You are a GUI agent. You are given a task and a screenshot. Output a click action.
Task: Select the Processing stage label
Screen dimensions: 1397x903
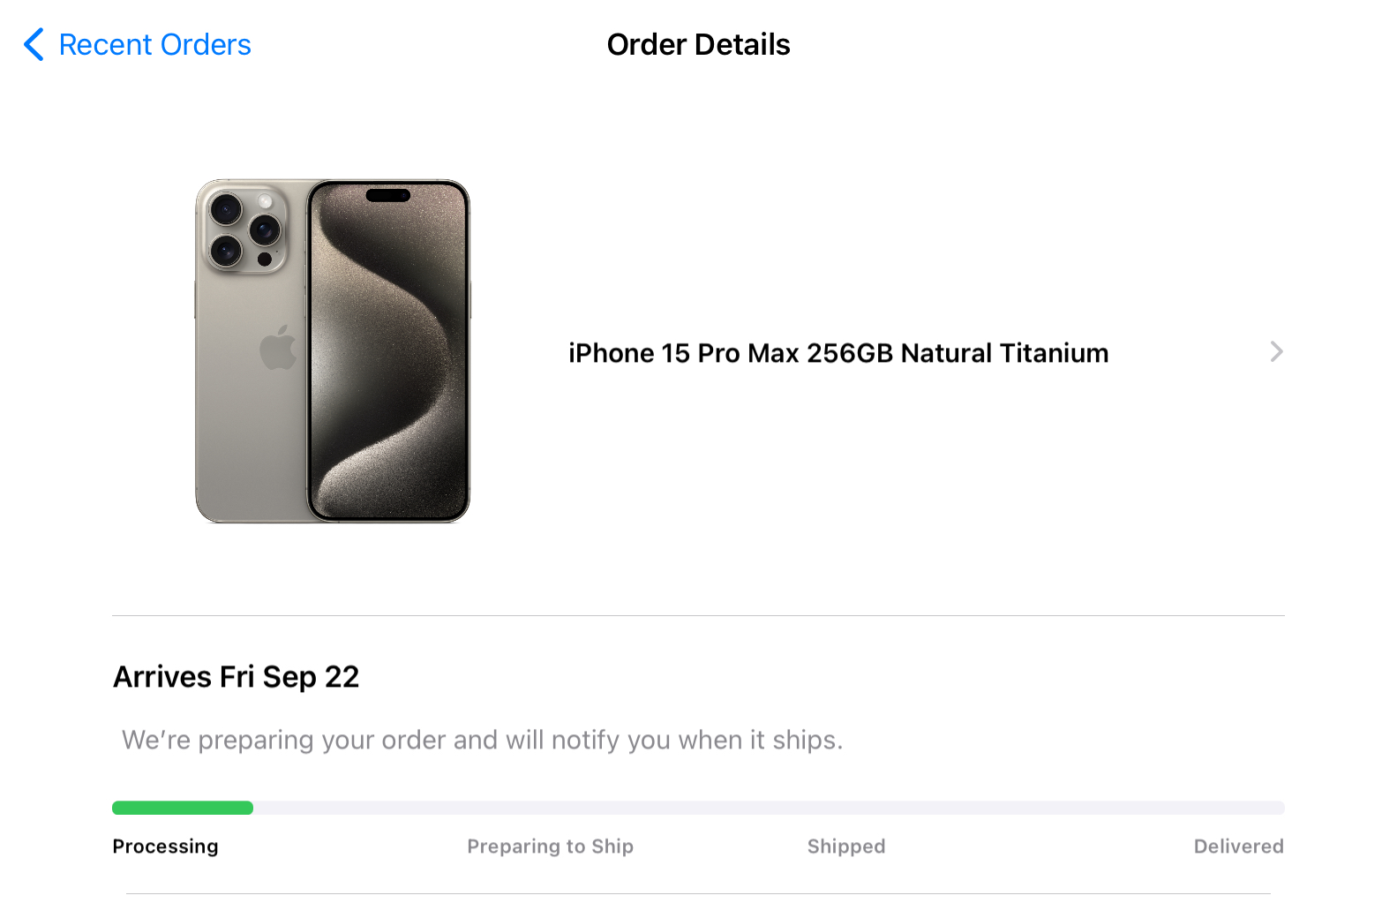(165, 847)
